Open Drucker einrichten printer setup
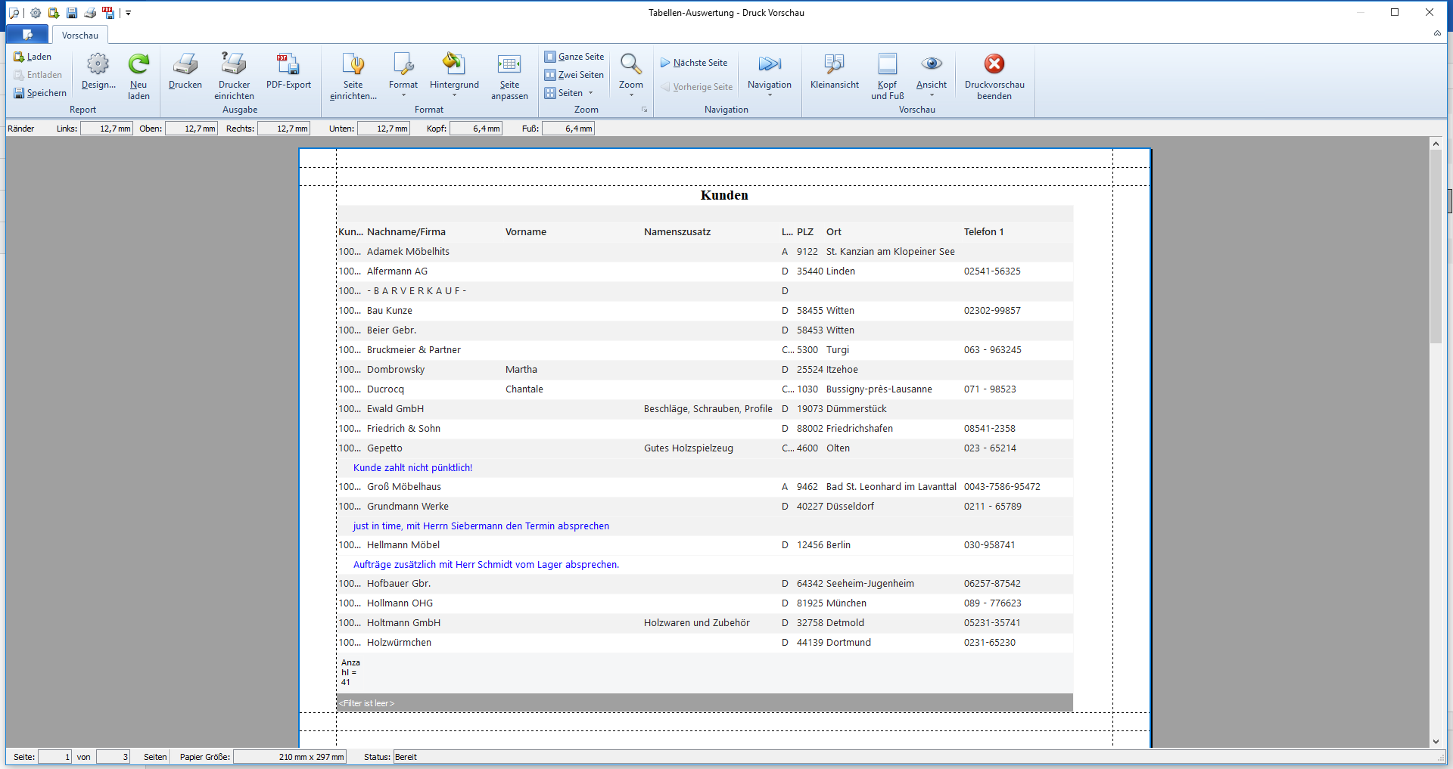Viewport: 1453px width, 769px height. pos(234,76)
